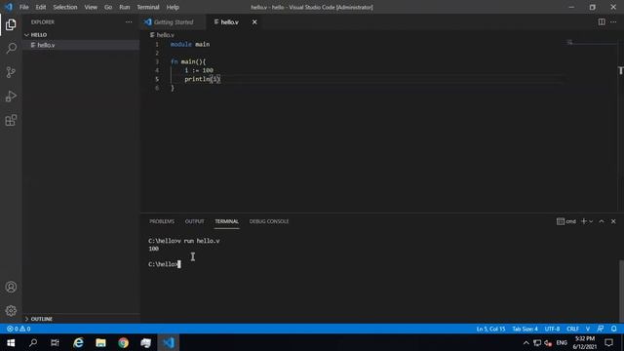624x351 pixels.
Task: Click the hello.v breadcrumb path
Action: (x=162, y=35)
